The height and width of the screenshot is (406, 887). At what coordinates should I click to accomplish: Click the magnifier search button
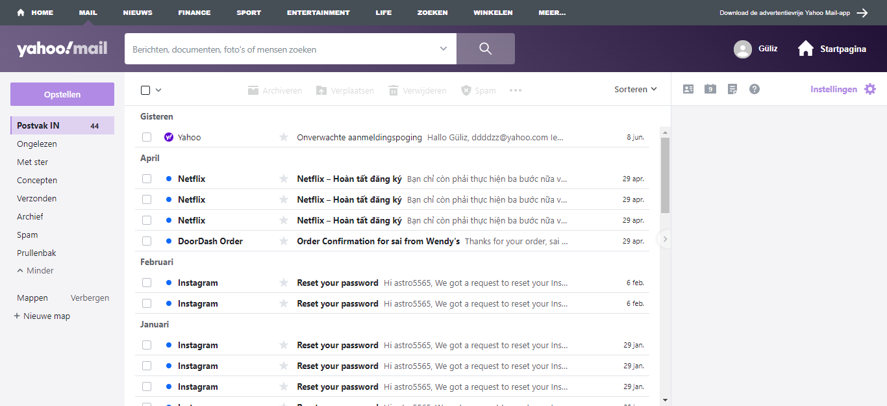pyautogui.click(x=486, y=49)
